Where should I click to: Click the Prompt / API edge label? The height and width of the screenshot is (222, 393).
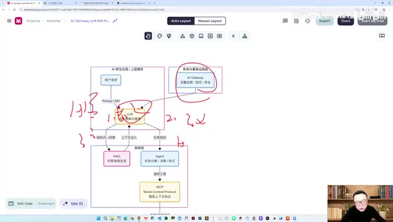click(x=111, y=101)
